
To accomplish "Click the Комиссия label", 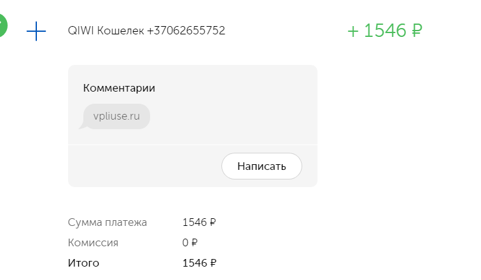I will 93,243.
